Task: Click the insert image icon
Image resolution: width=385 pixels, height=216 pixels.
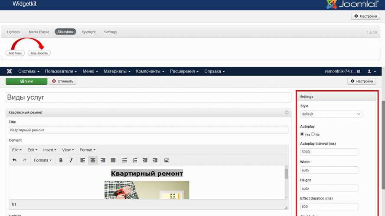Action: [166, 160]
